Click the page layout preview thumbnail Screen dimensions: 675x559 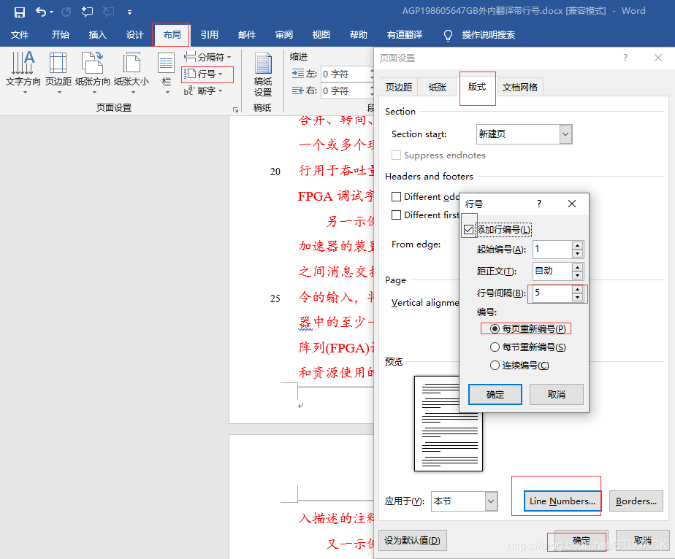[448, 423]
